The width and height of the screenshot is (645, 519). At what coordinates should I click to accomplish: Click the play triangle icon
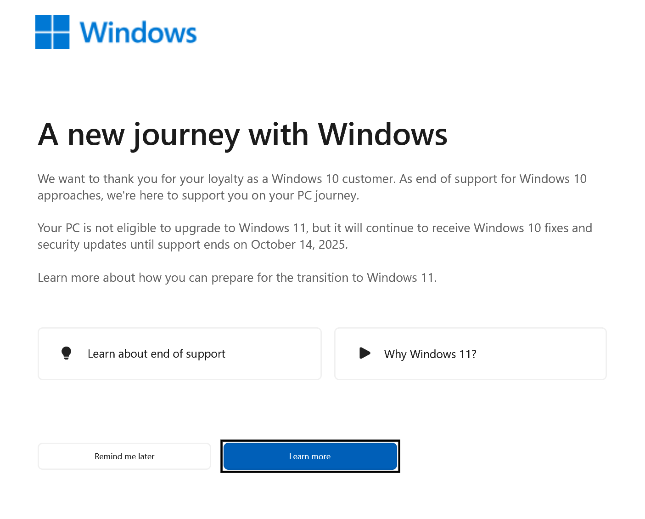(x=365, y=353)
